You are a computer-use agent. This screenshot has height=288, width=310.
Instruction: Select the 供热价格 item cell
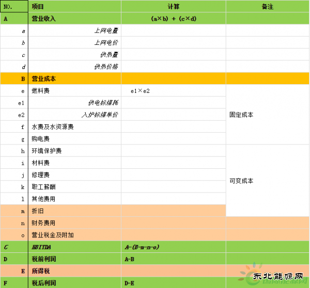75,67
